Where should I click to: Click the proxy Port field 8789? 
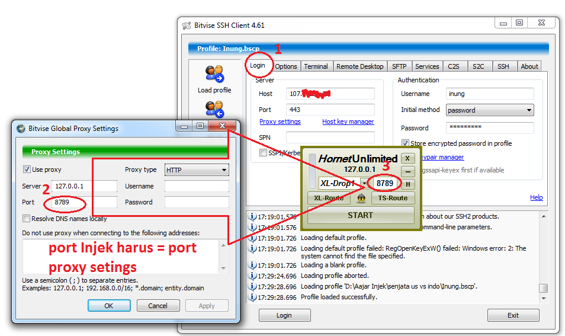click(x=84, y=202)
